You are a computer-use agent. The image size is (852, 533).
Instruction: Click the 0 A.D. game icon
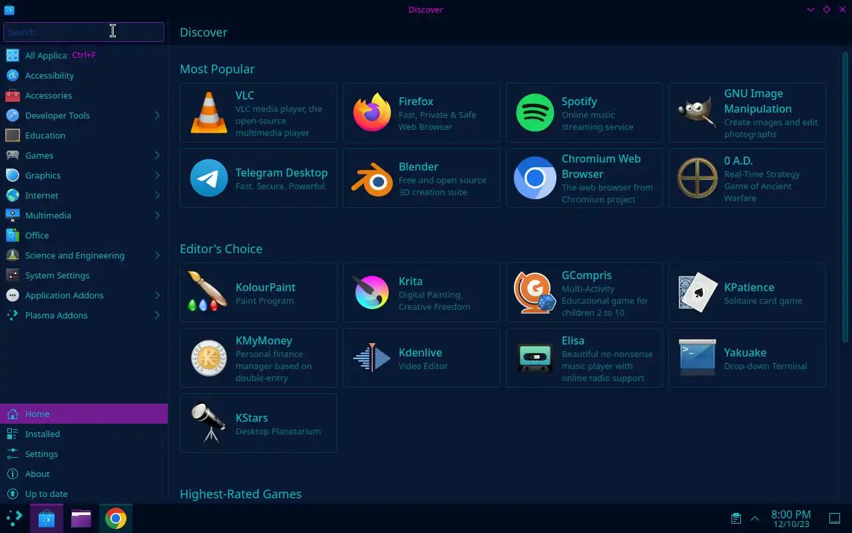[x=698, y=178]
